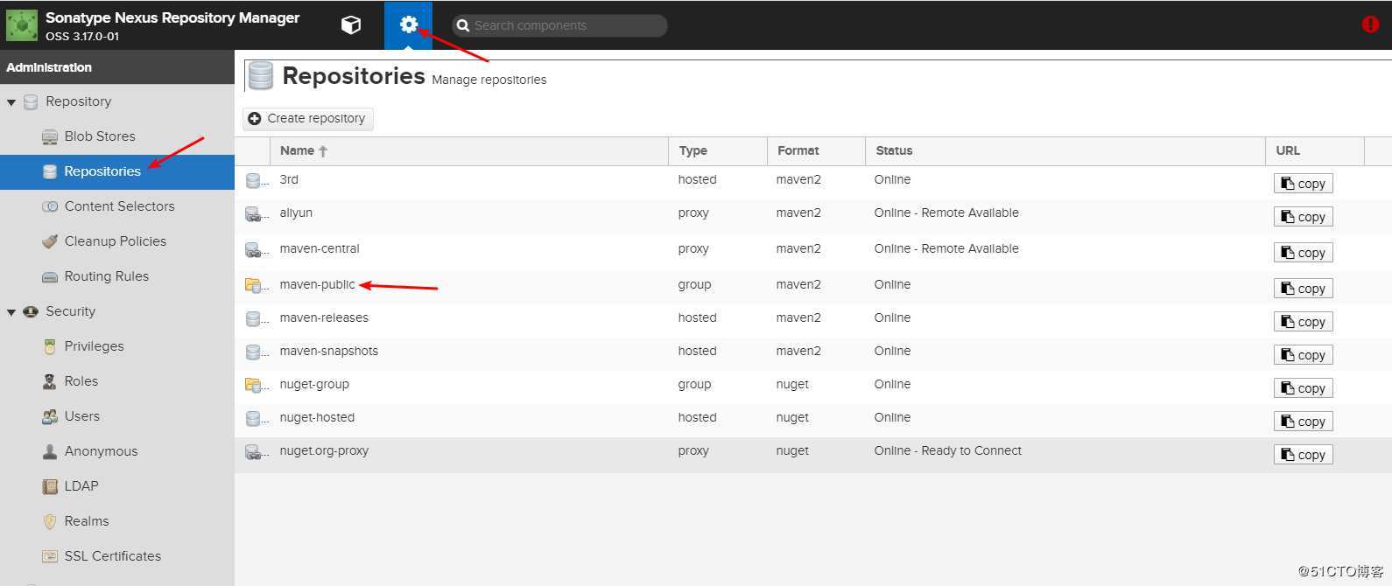Click the aliyun proxy repository icon
The image size is (1392, 586).
[x=254, y=214]
